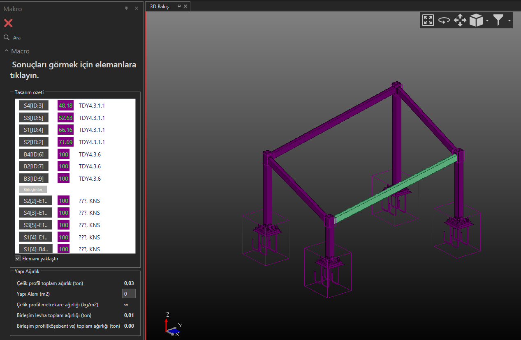Open the filter dropdown arrow
The height and width of the screenshot is (340, 521).
(509, 21)
